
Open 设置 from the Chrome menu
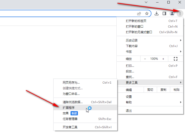click(129, 97)
